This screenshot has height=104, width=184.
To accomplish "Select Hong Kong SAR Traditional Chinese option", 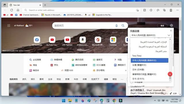I will point(149,74).
